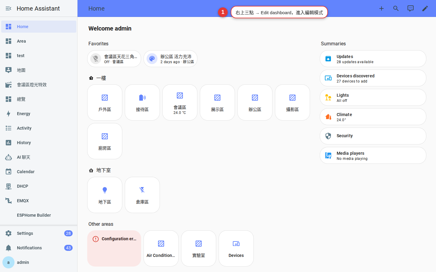Click the DHCP network icon
This screenshot has height=272, width=436.
[8, 186]
